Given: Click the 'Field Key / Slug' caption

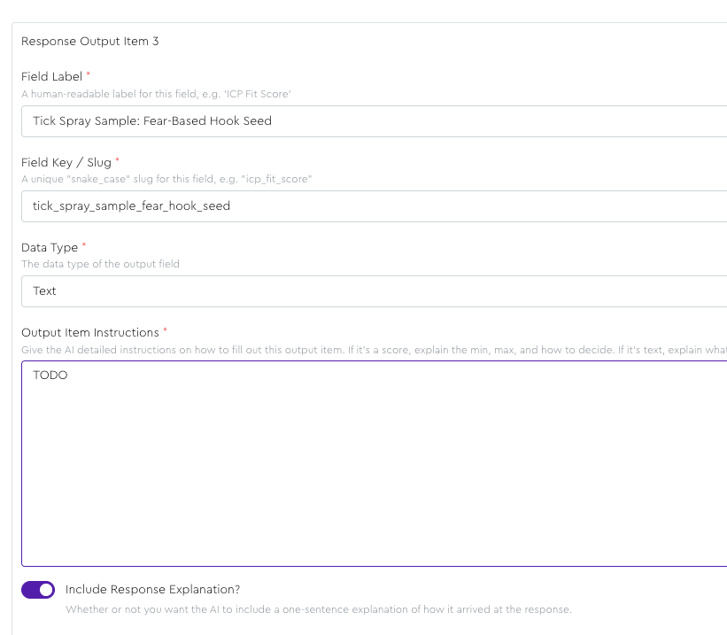Looking at the screenshot, I should click(x=66, y=162).
